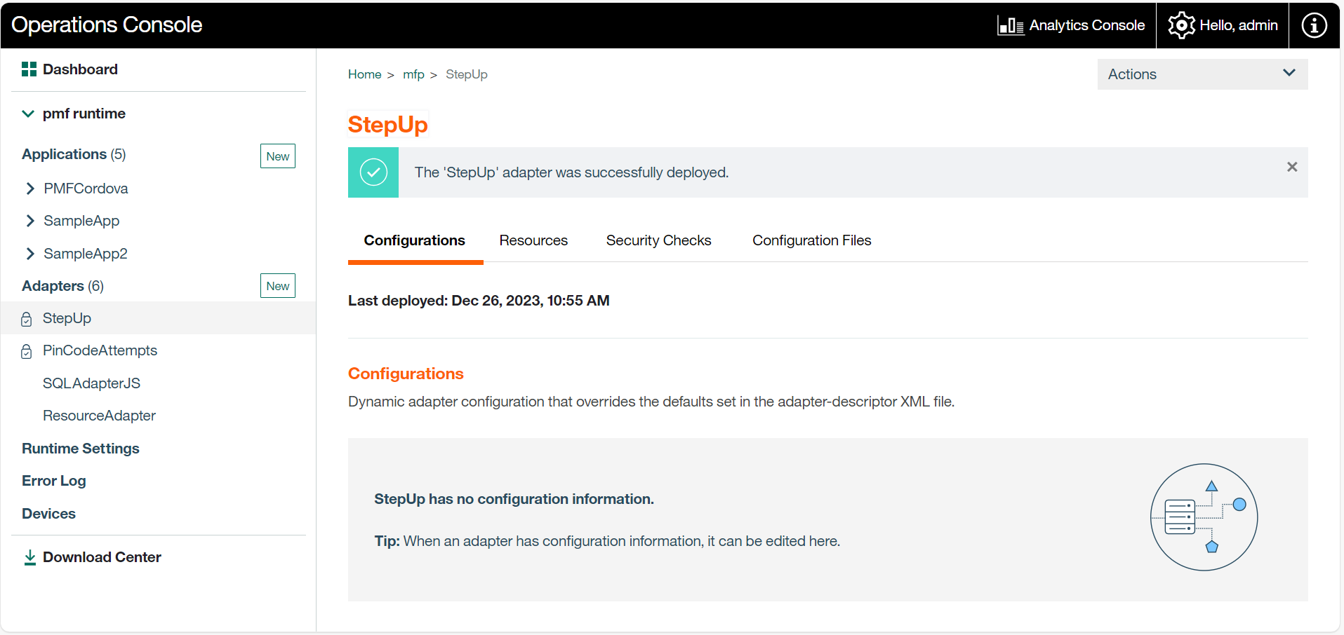The width and height of the screenshot is (1344, 635).
Task: Expand the PMFCordova application
Action: pos(30,189)
